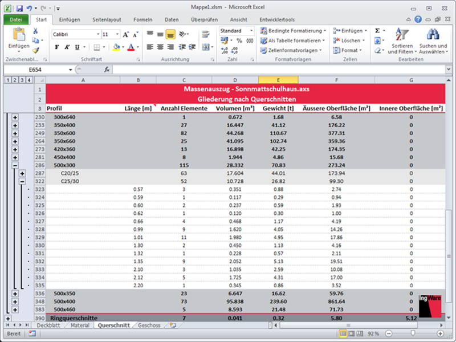Collapse the 500x300 outline group
This screenshot has width=456, height=342.
[15, 165]
